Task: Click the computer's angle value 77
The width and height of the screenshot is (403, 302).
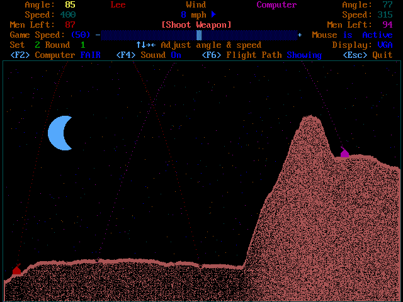Action: click(388, 4)
